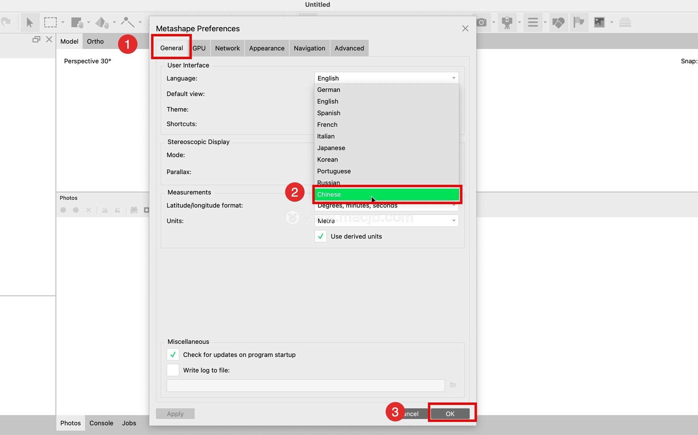Viewport: 698px width, 435px height.
Task: Activate the rectangle selection tool
Action: tap(50, 23)
